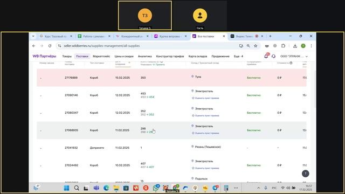Screen dimensions: 345x194
Task: Open the Продвижение menu item
Action: (x=220, y=56)
